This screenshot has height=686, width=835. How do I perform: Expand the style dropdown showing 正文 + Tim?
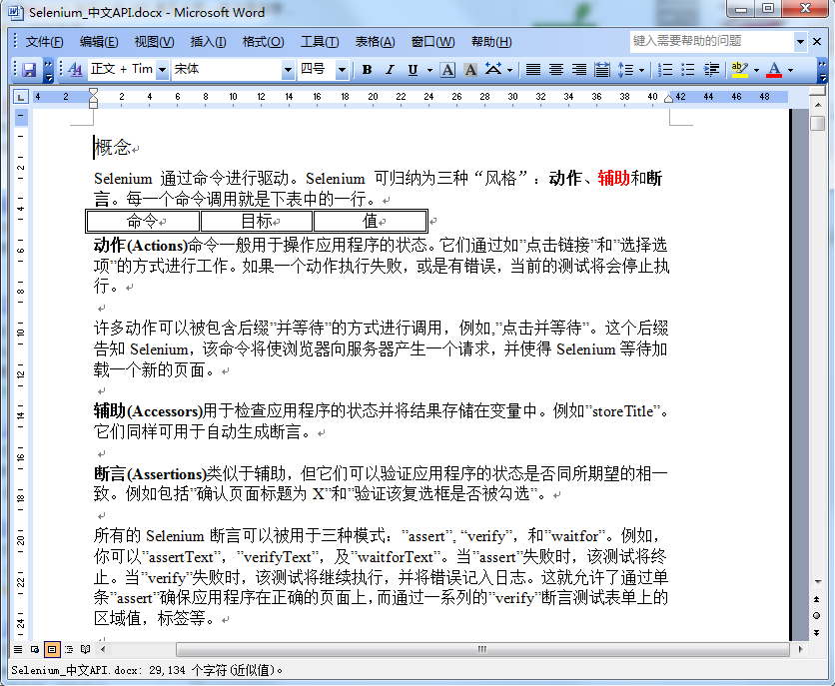163,70
